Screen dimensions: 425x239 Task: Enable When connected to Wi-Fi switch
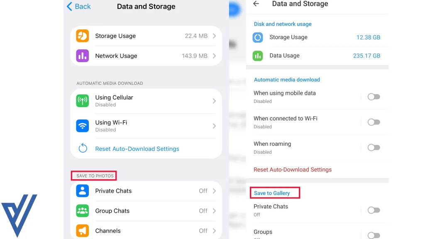click(374, 122)
